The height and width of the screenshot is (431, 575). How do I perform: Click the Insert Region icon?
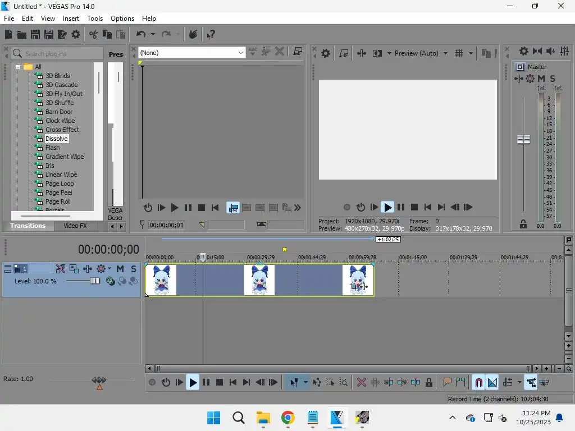coord(460,383)
